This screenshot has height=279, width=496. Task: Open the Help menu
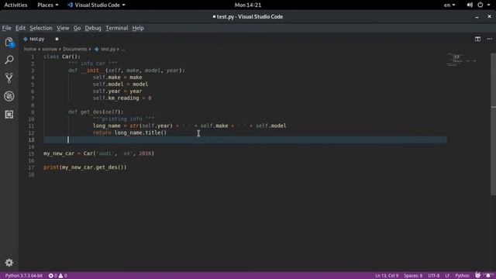[x=138, y=28]
